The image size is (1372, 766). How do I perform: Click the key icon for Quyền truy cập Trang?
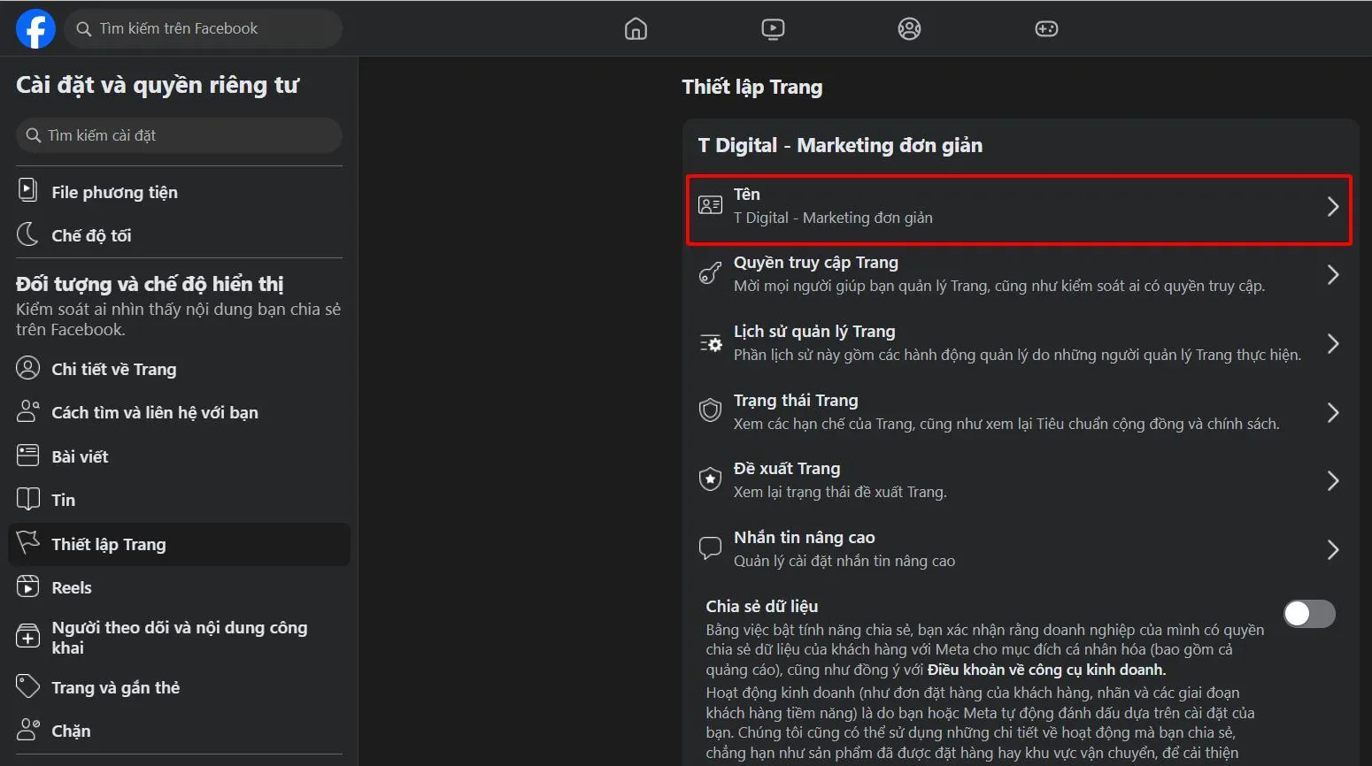710,273
